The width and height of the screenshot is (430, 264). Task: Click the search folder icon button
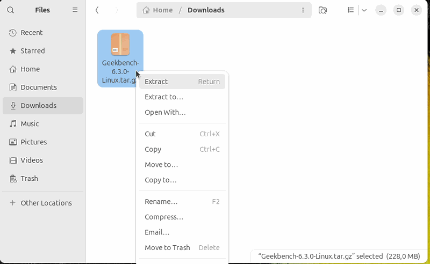pos(322,10)
